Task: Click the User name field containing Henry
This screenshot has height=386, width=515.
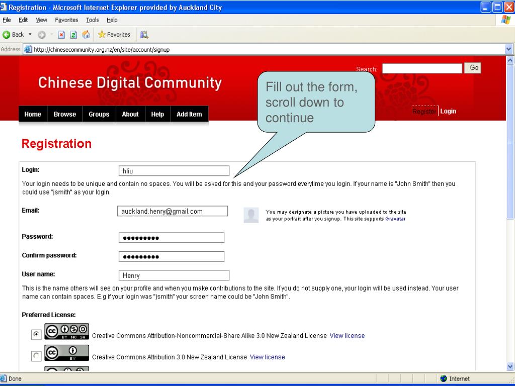Action: point(174,275)
